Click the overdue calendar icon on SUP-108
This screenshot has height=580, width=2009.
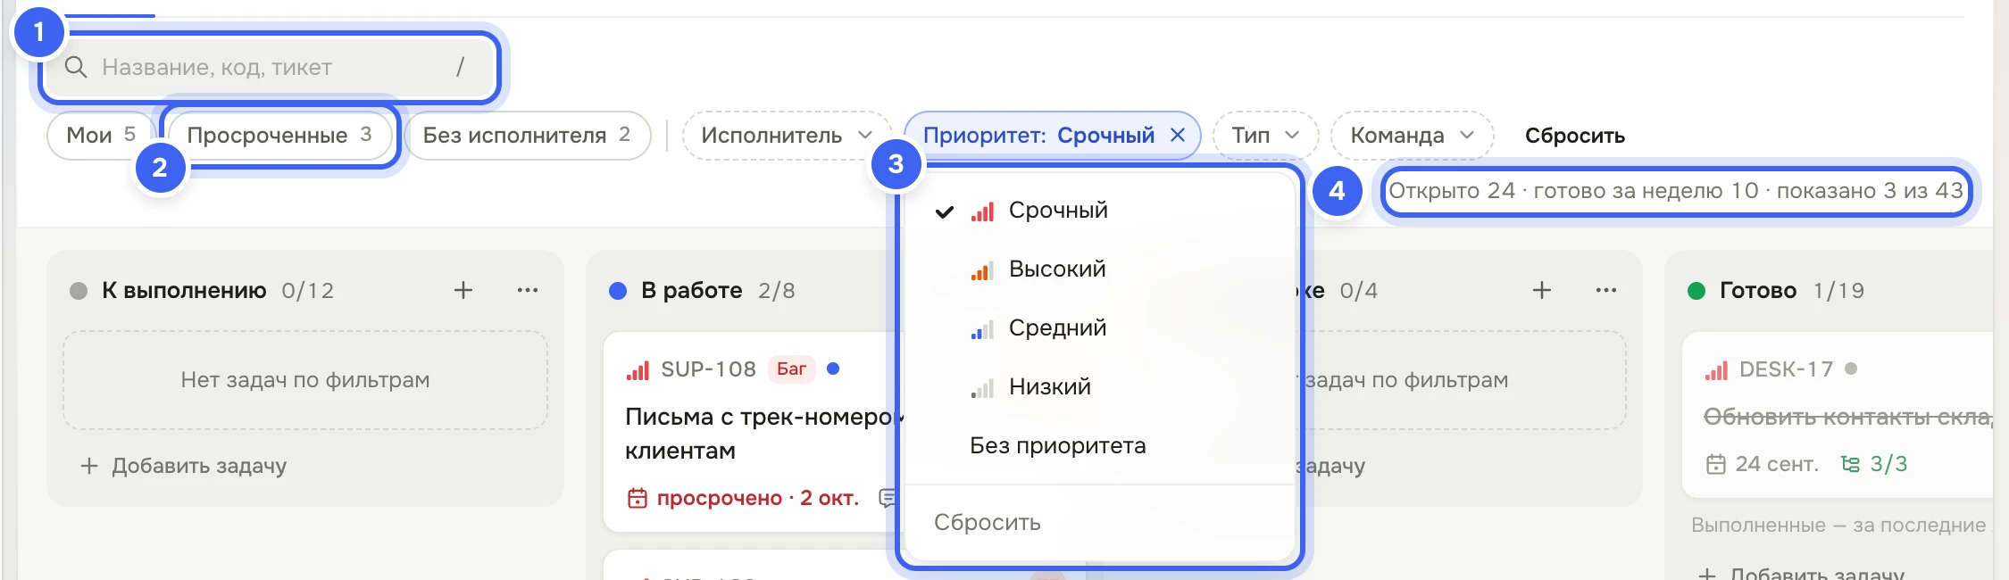pos(637,498)
